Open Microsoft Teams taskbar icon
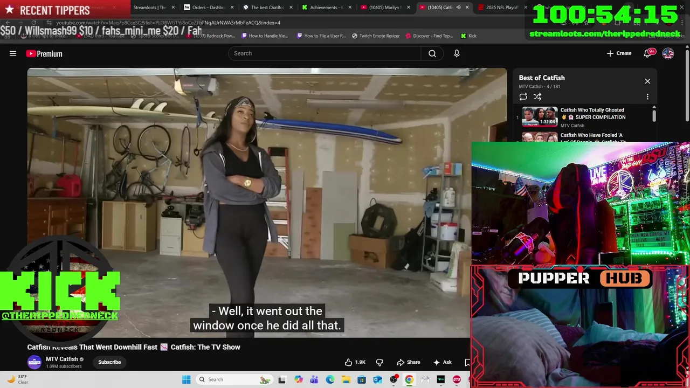690x388 pixels. click(x=314, y=379)
